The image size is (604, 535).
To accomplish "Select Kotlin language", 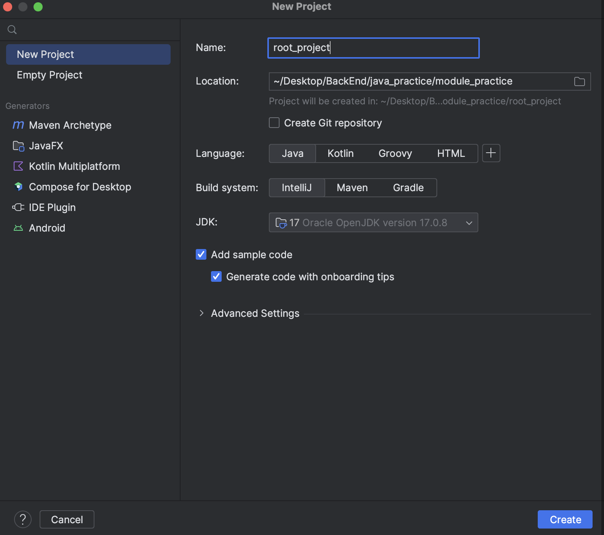I will point(340,153).
